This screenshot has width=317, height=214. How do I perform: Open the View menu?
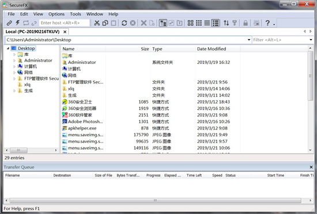[38, 14]
